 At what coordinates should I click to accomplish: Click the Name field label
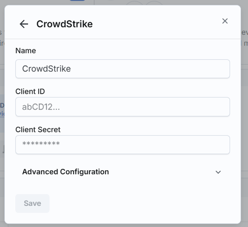pos(26,51)
